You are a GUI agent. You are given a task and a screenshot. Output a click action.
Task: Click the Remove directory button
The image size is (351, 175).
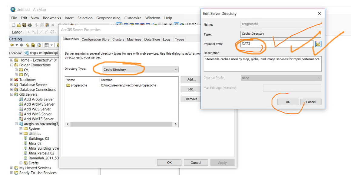191,99
